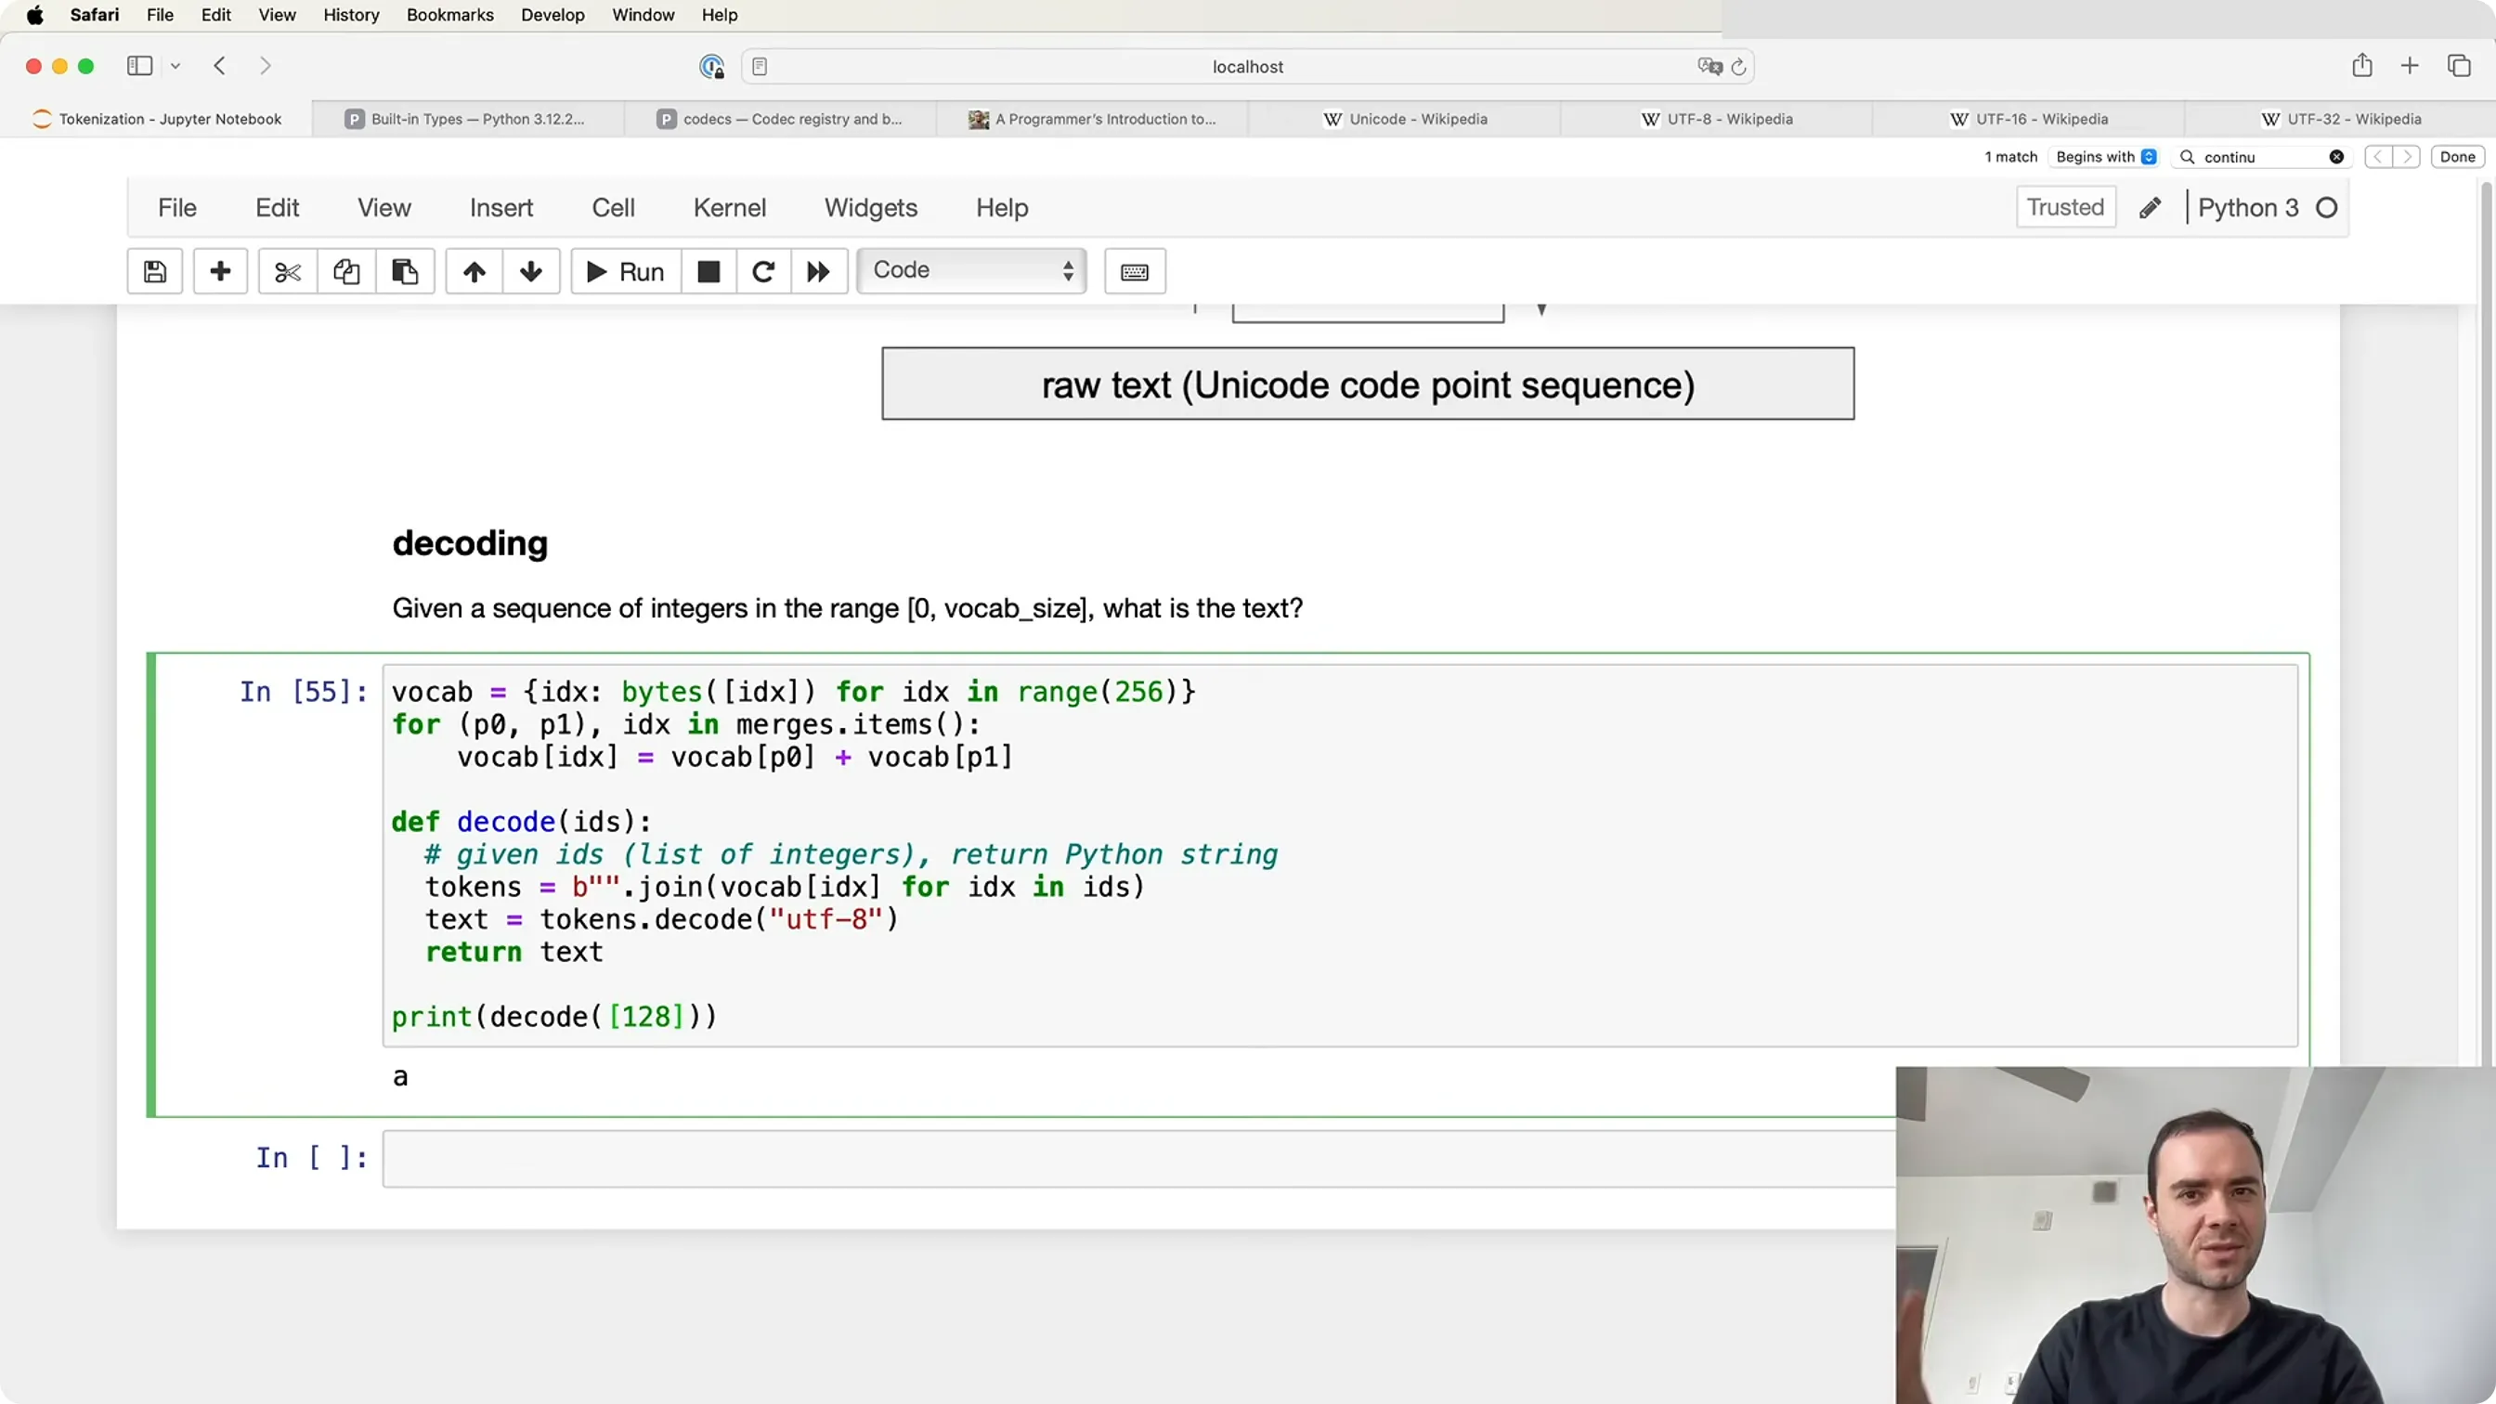Screen dimensions: 2496x1404
Task: Open the Apple menu
Action: point(35,15)
